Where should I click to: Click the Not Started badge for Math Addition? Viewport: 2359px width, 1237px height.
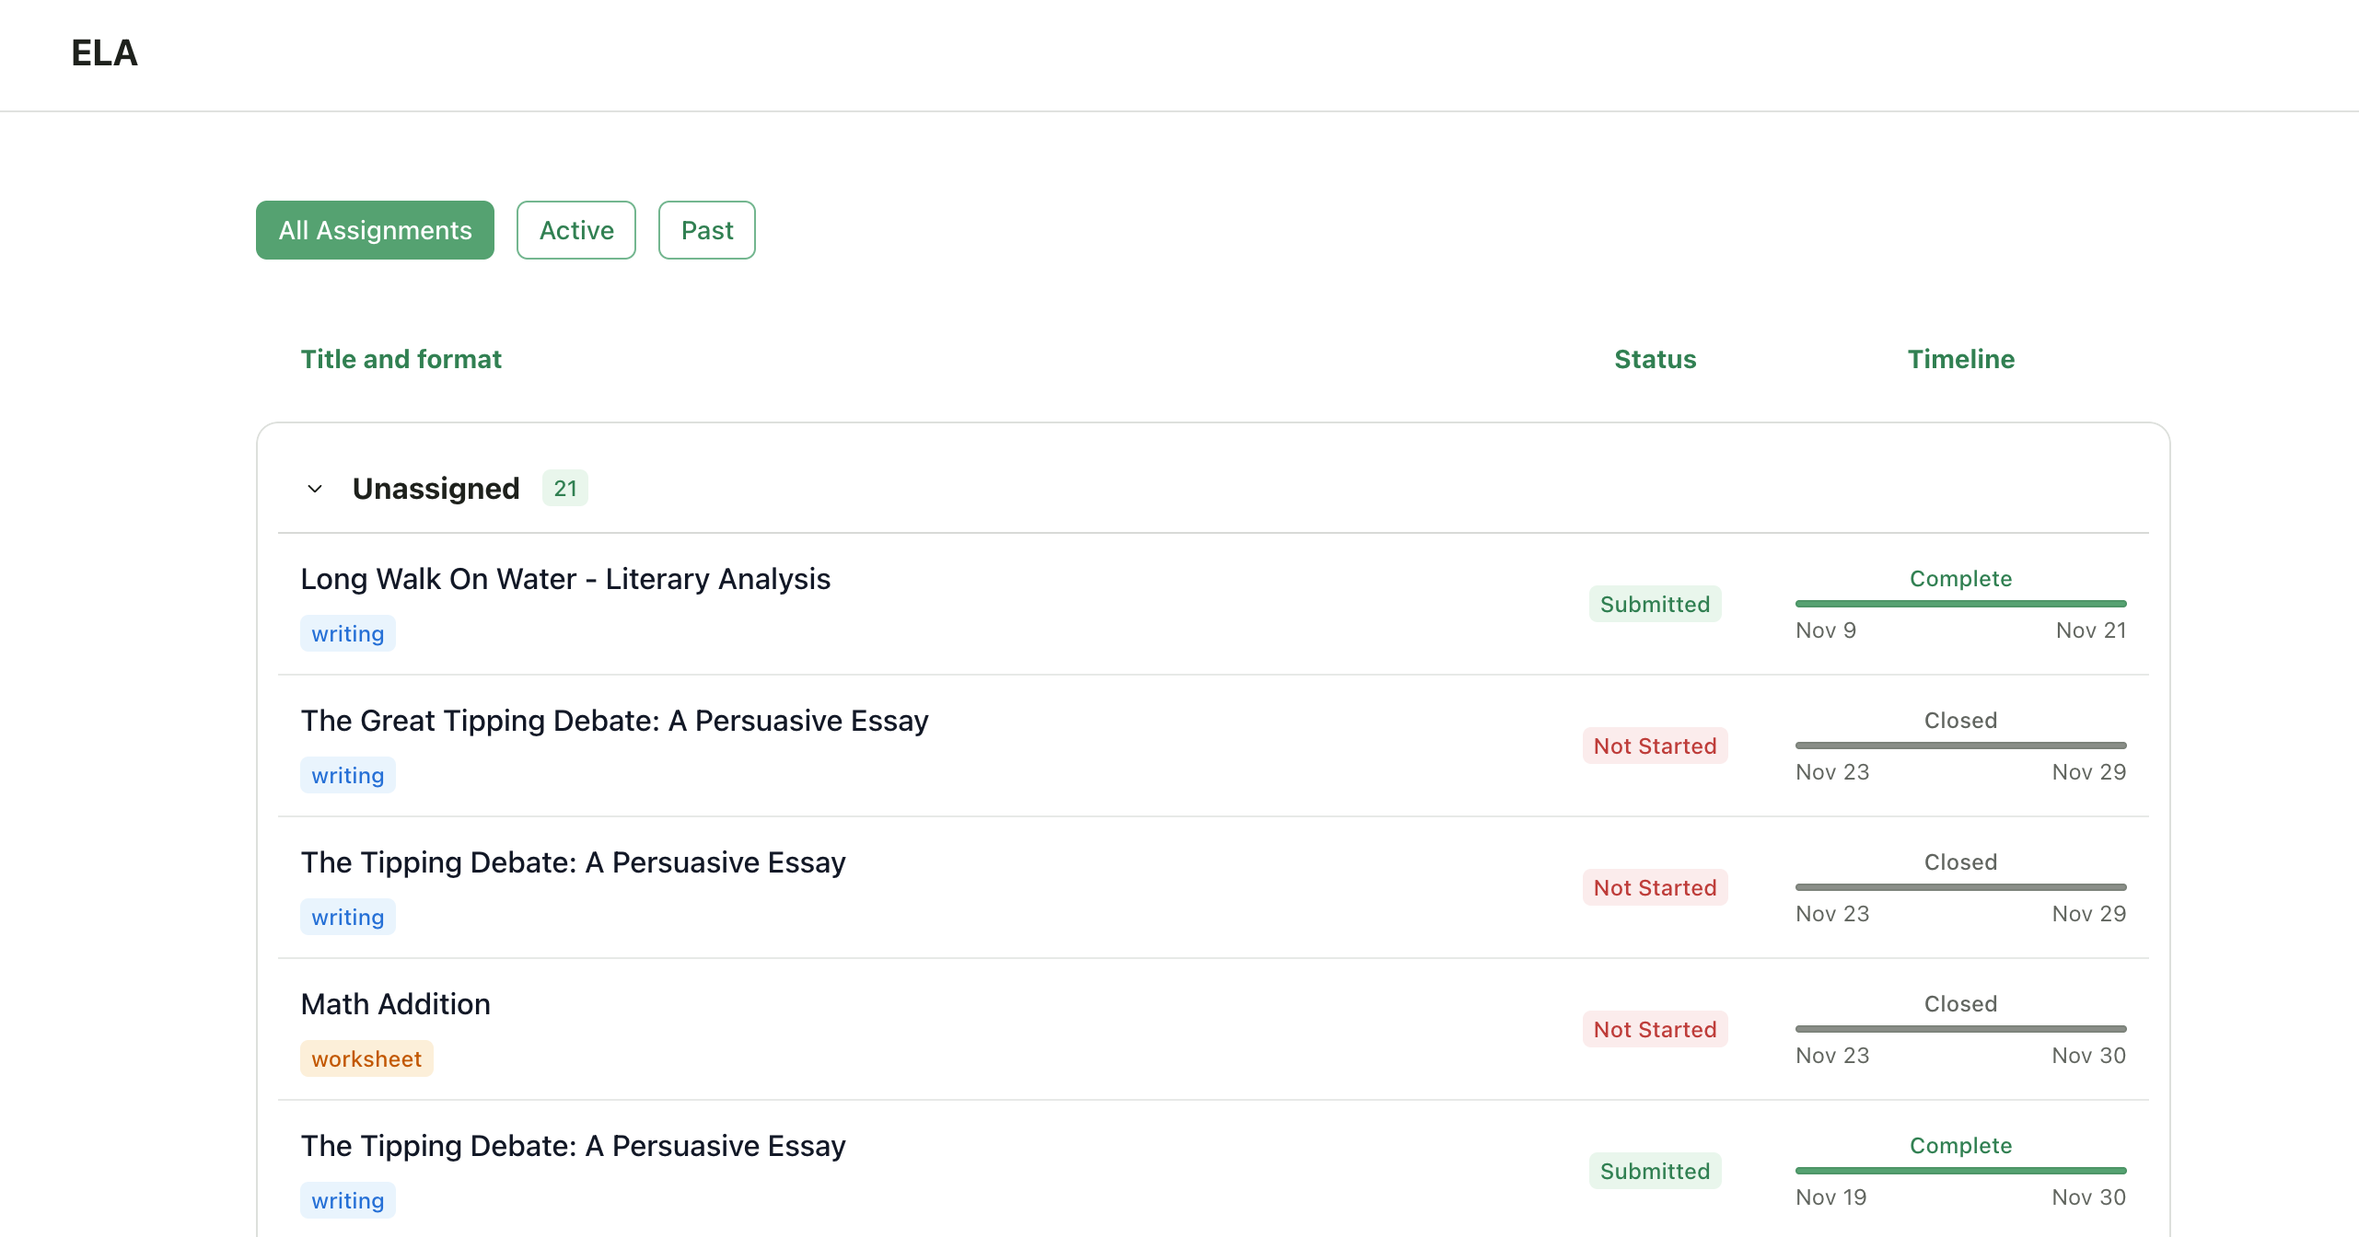1655,1028
